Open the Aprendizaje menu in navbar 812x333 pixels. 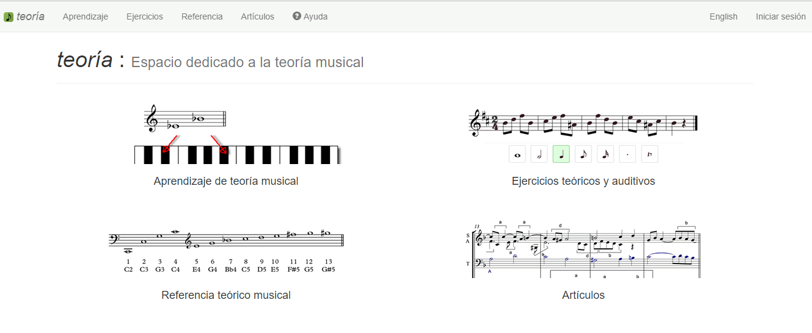[x=86, y=16]
